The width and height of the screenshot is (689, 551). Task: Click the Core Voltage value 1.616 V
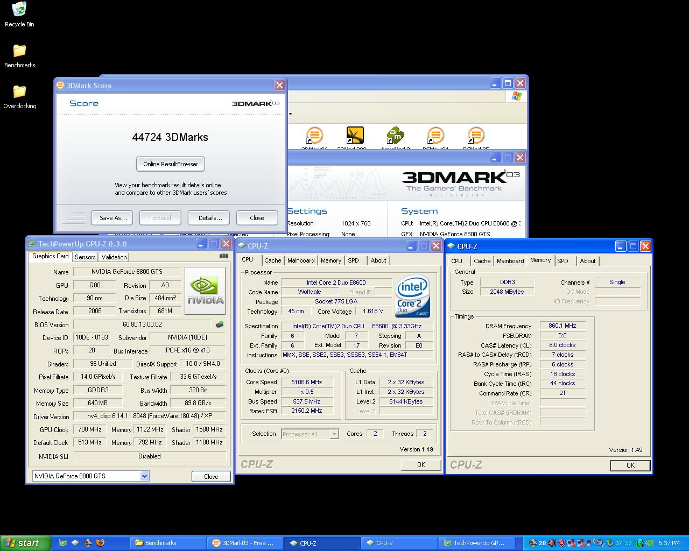pyautogui.click(x=373, y=312)
